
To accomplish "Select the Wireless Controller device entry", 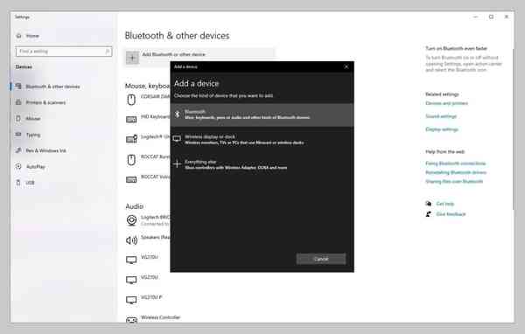I will (160, 317).
